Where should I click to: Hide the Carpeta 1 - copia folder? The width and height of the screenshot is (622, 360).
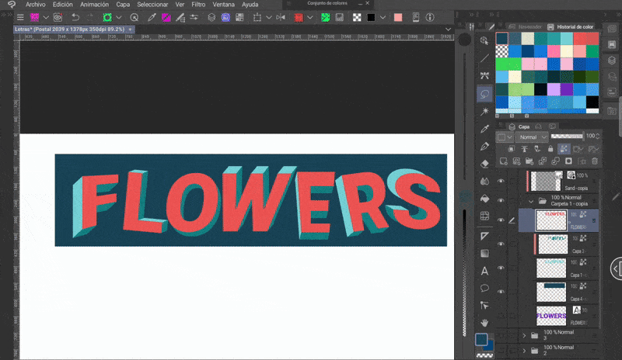[501, 201]
